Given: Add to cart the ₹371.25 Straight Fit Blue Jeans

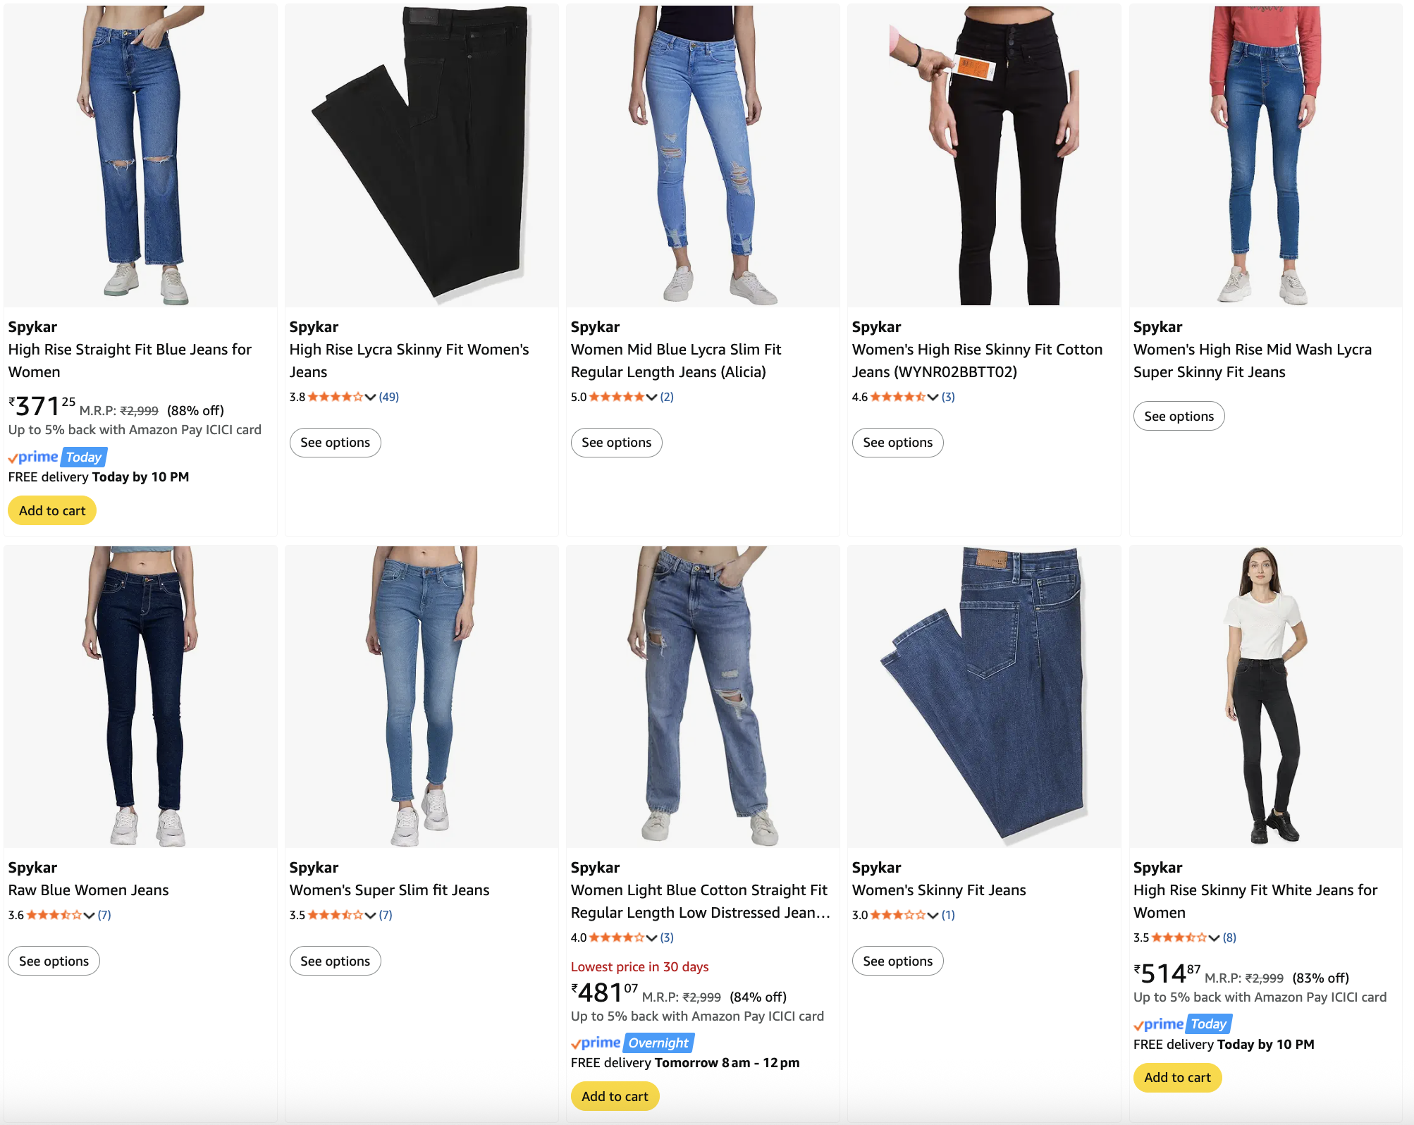Looking at the screenshot, I should (x=51, y=510).
